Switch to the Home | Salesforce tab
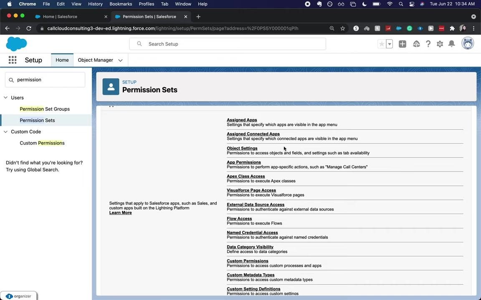This screenshot has width=481, height=300. pyautogui.click(x=71, y=17)
